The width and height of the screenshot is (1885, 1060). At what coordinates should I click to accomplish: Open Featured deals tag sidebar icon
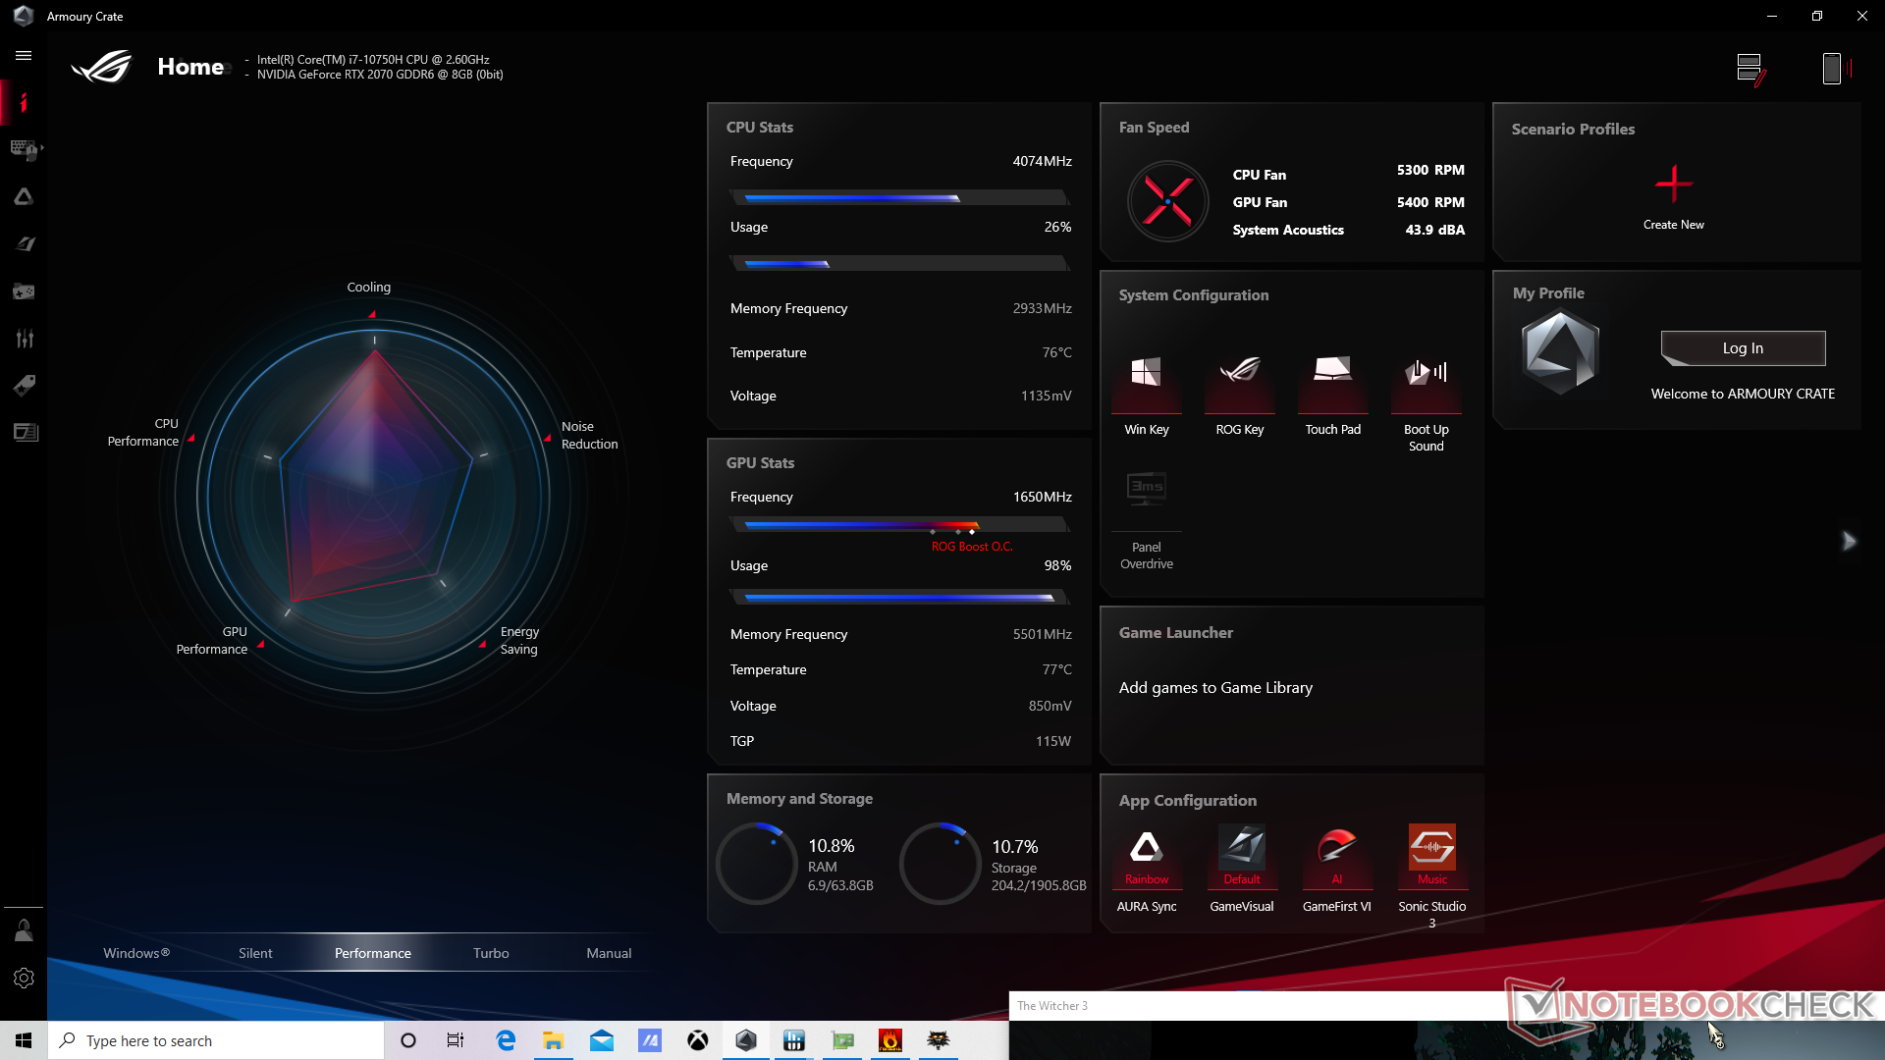point(25,385)
